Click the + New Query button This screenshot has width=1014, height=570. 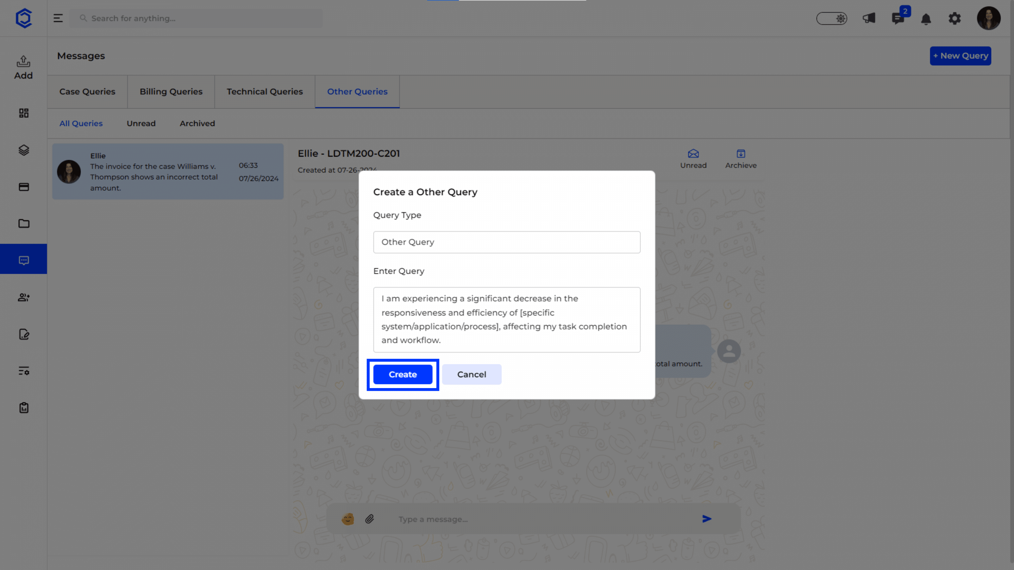click(x=960, y=56)
